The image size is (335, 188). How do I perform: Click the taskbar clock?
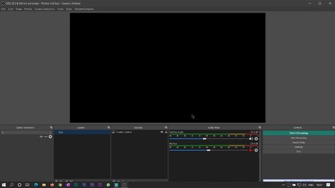pos(319,185)
